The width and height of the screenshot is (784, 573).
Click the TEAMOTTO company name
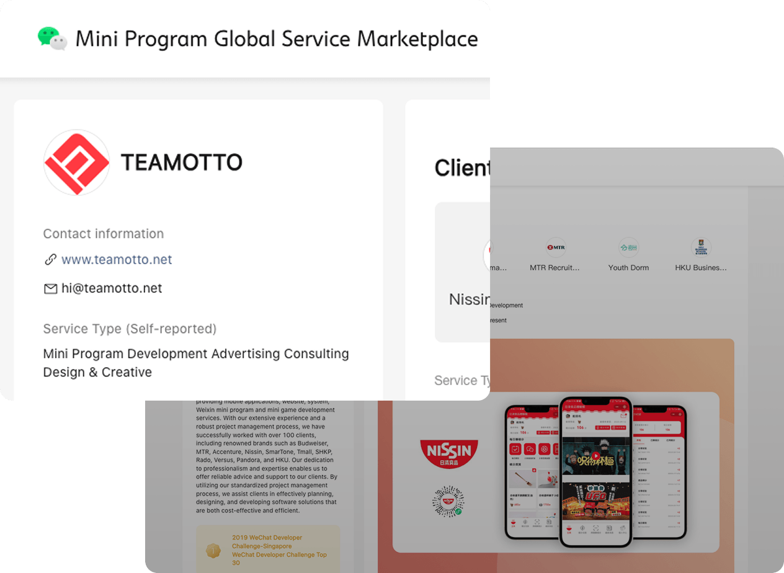[181, 162]
